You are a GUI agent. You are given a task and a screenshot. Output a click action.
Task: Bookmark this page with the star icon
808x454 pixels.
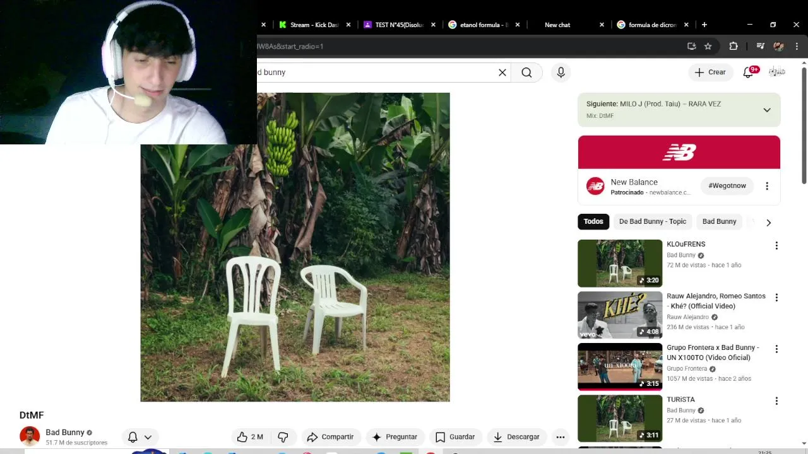[x=708, y=46]
